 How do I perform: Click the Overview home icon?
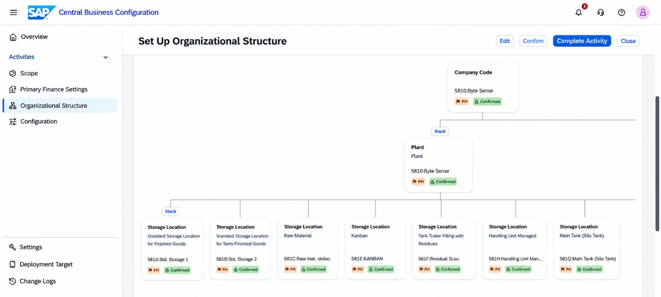(13, 37)
